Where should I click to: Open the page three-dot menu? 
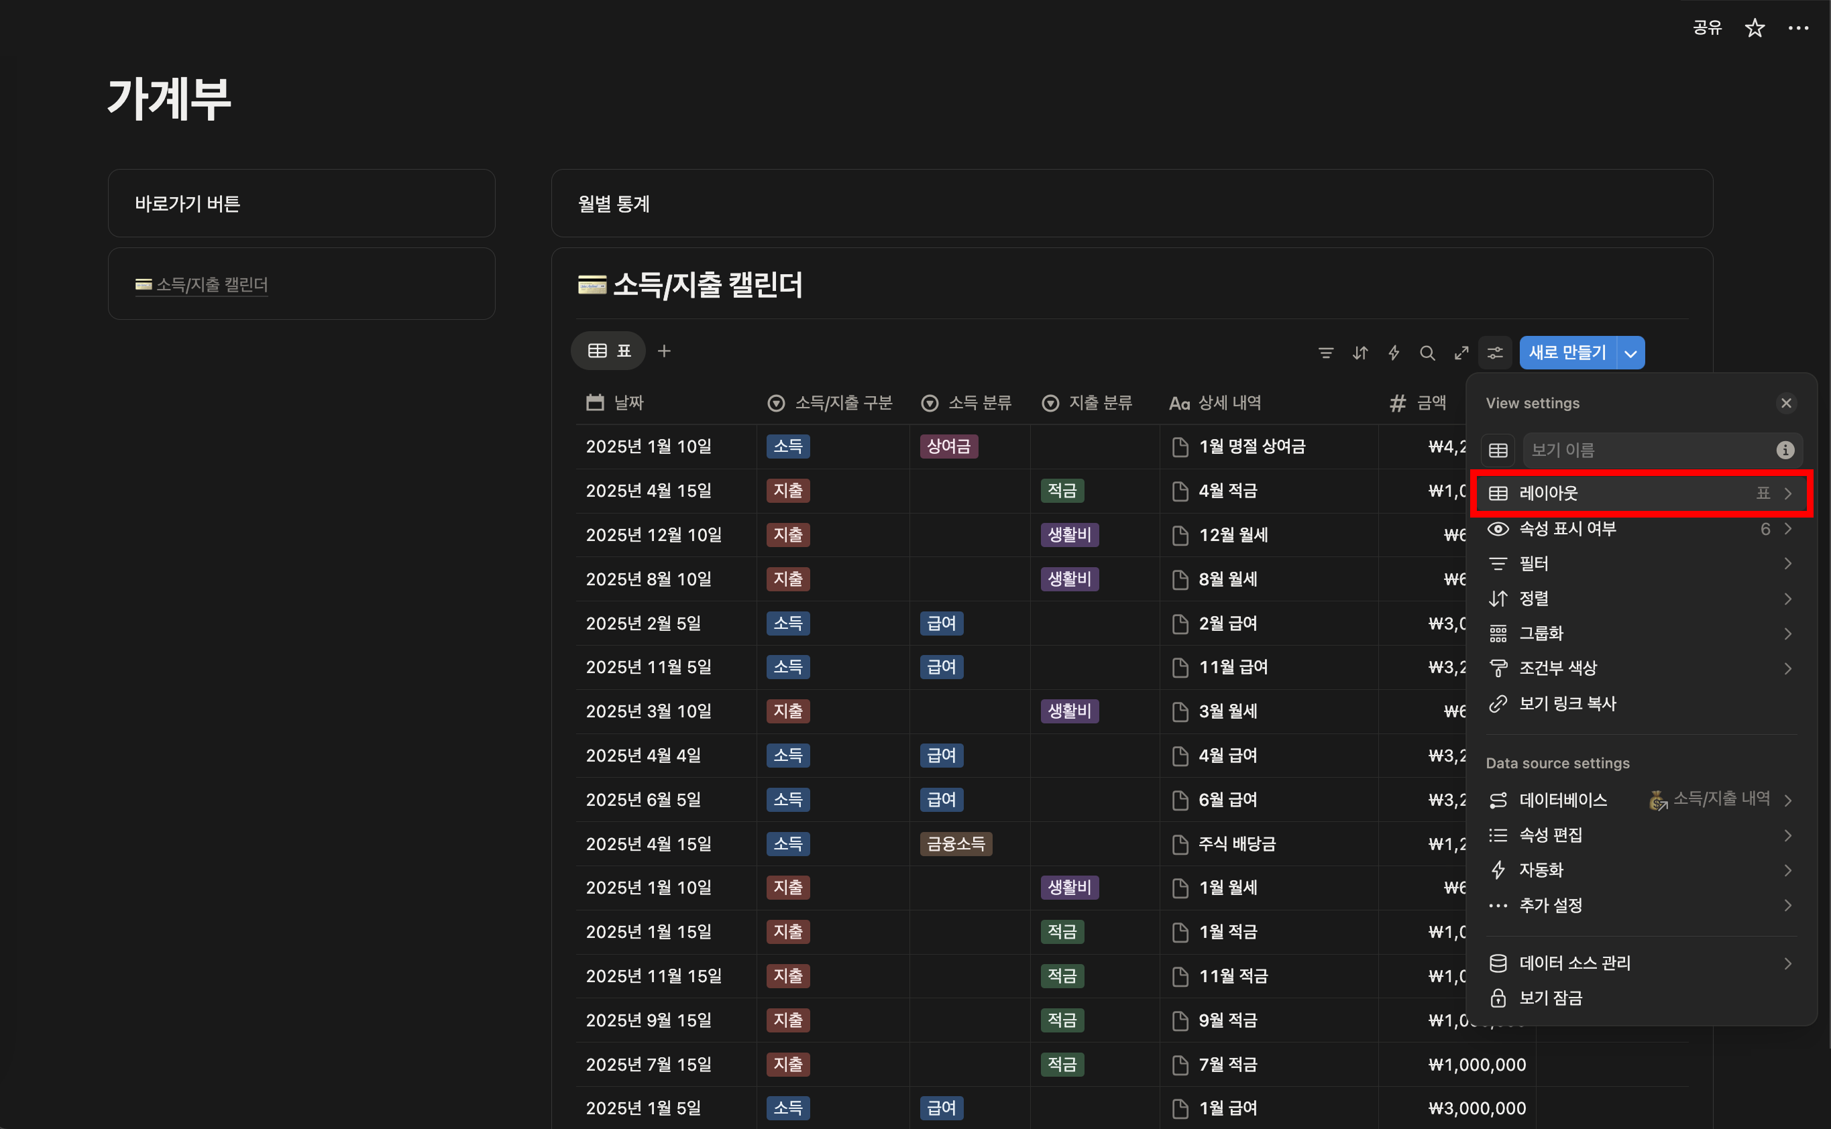tap(1798, 28)
